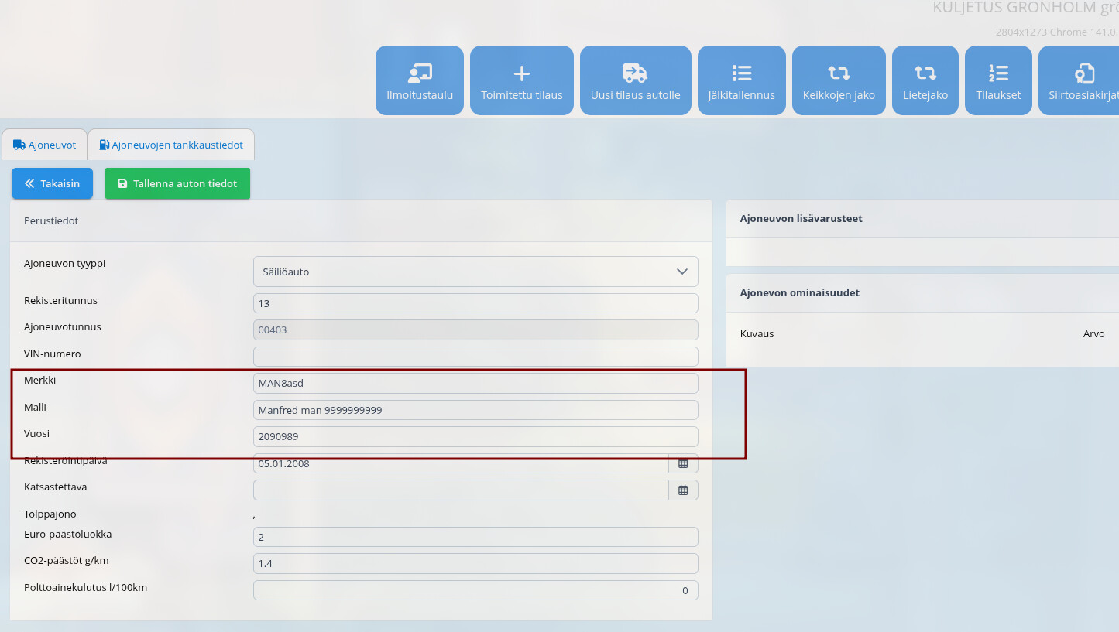Open Tilaukset numbered list button
Screen dimensions: 1119x632
click(x=998, y=80)
